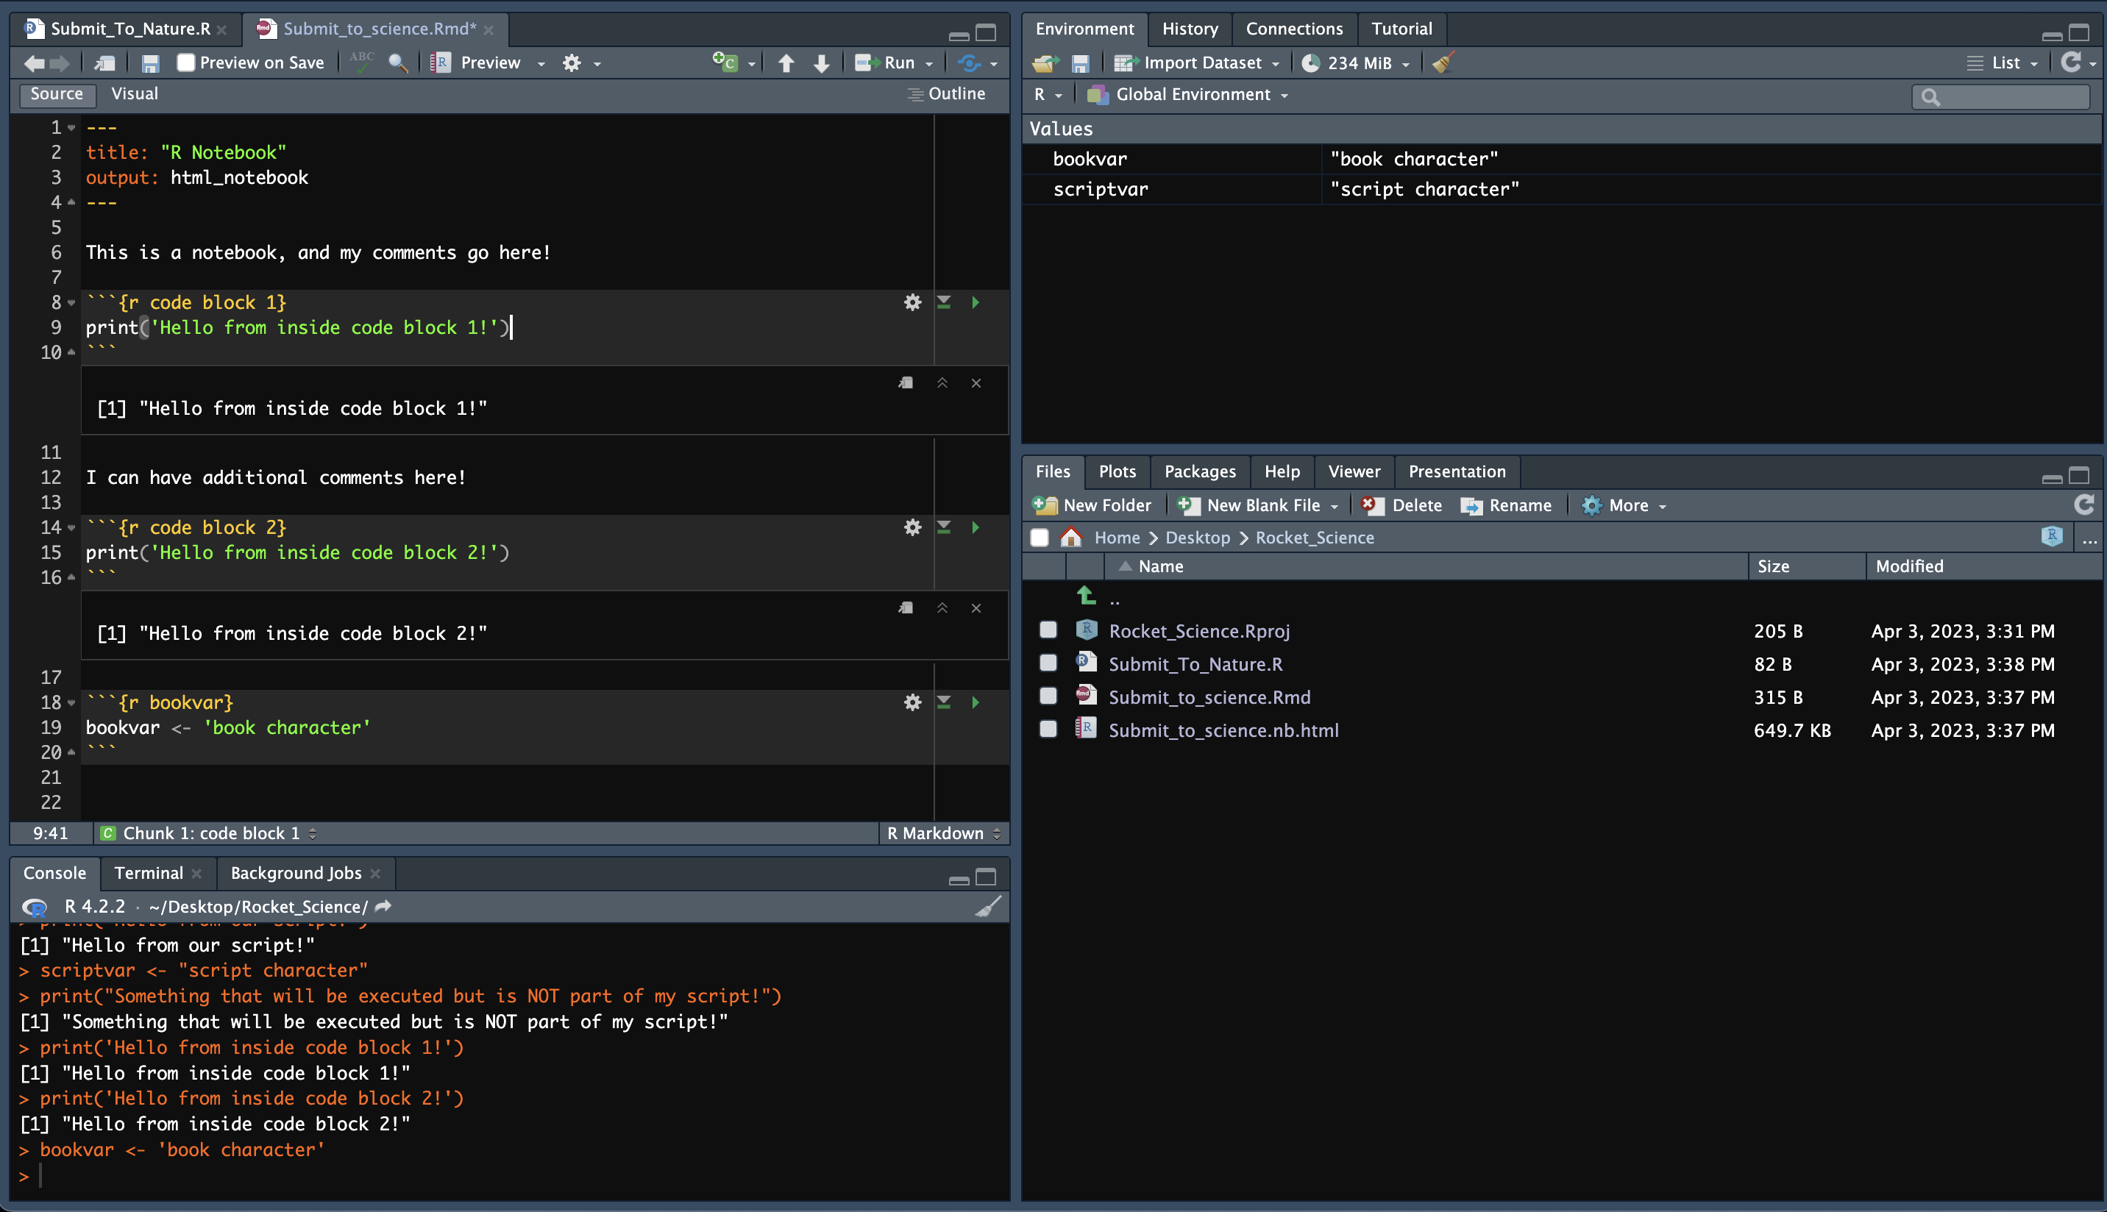Switch to the Plots tab
Image resolution: width=2107 pixels, height=1212 pixels.
point(1116,472)
